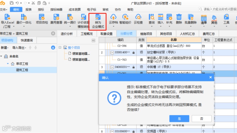Image resolution: width=237 pixels, height=133 pixels.
Task: Open the 新建 dropdown
Action: [5, 48]
